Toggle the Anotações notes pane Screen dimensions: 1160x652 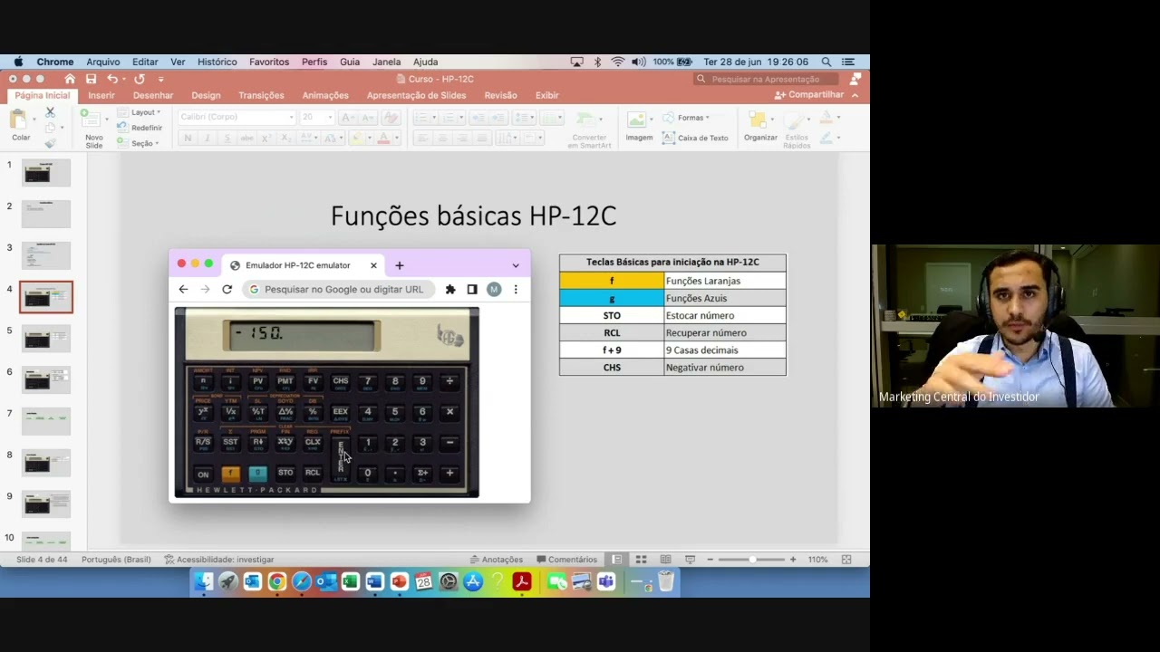click(x=496, y=560)
